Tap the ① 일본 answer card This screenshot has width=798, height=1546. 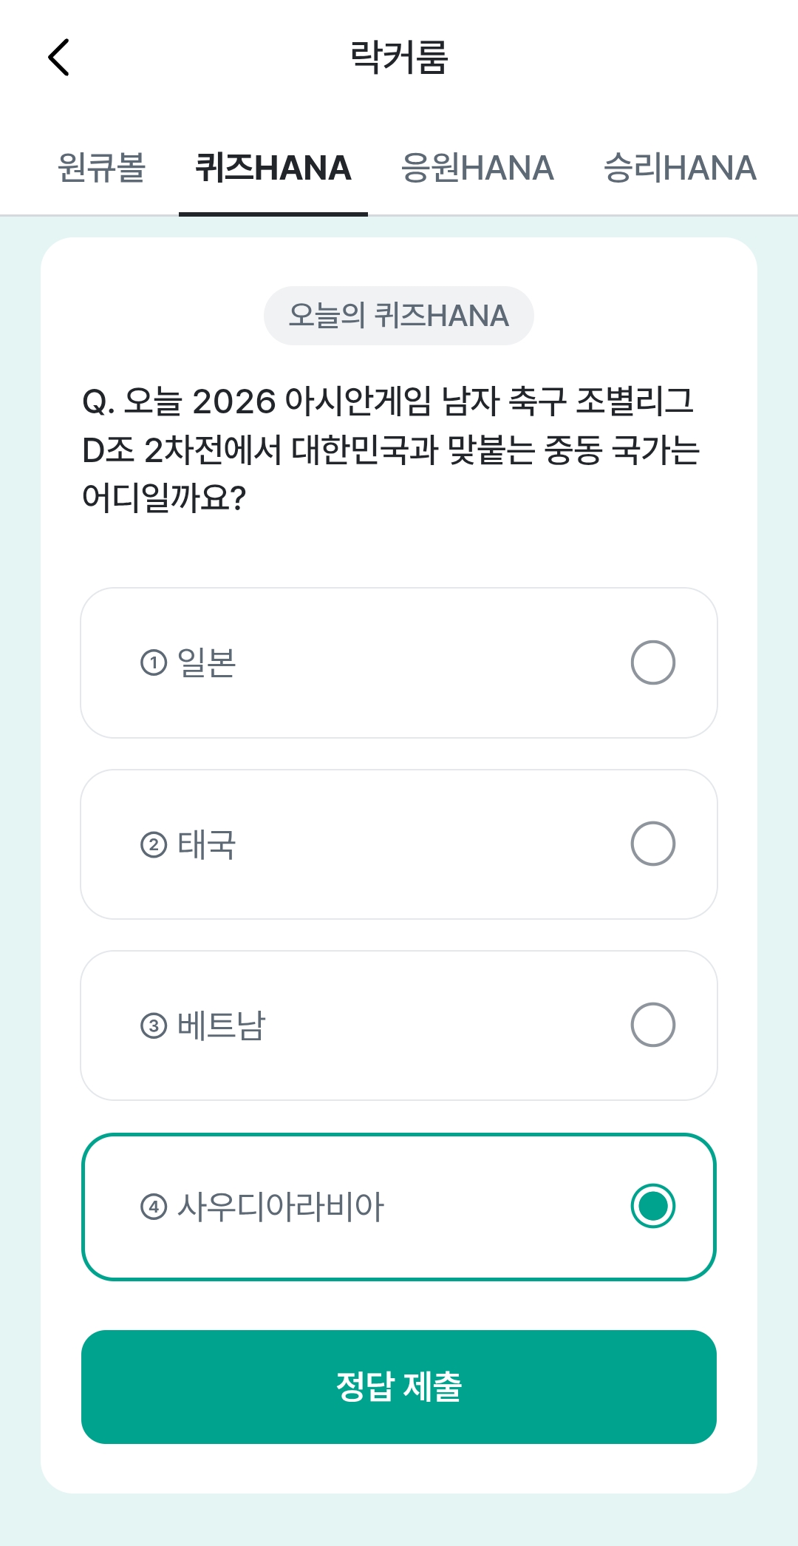399,663
